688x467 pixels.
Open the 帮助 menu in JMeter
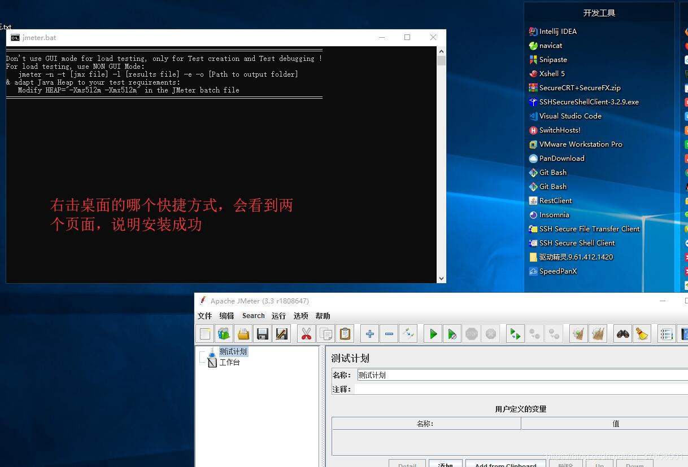click(323, 316)
